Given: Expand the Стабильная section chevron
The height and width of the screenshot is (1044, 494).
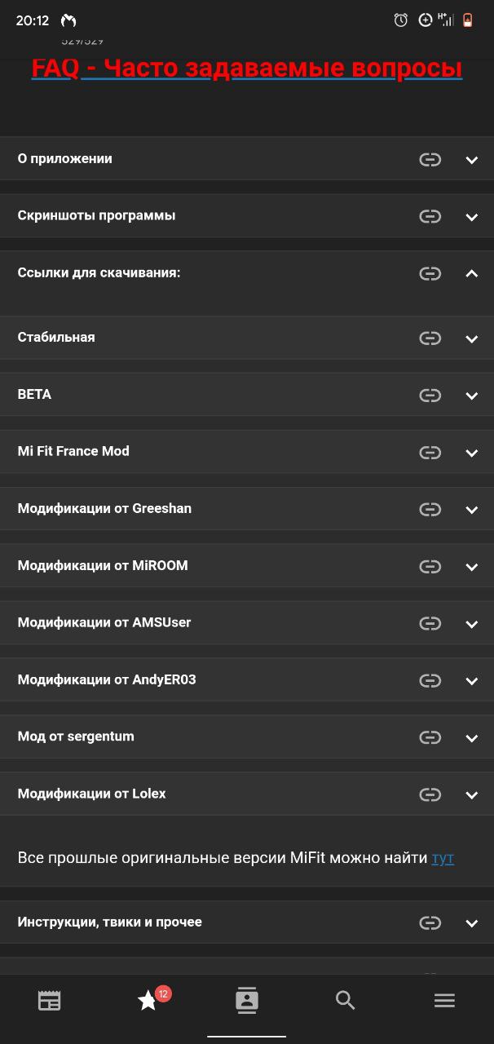Looking at the screenshot, I should tap(471, 338).
